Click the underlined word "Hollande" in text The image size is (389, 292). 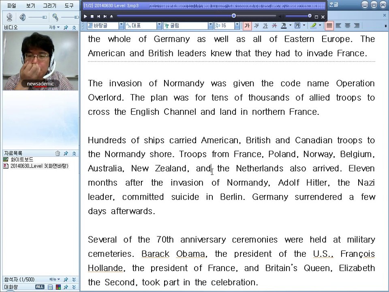coord(105,268)
